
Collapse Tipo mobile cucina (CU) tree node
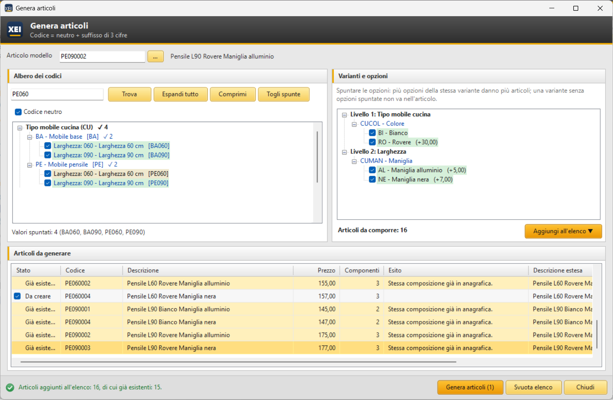(20, 128)
